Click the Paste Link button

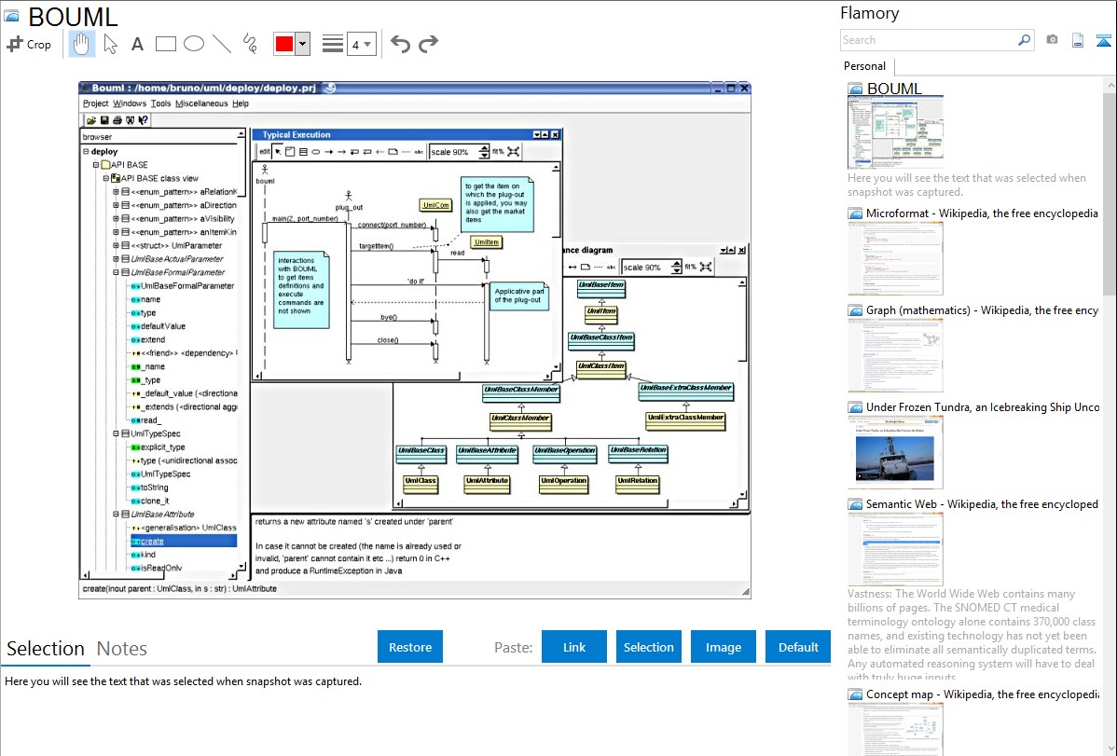pyautogui.click(x=574, y=647)
